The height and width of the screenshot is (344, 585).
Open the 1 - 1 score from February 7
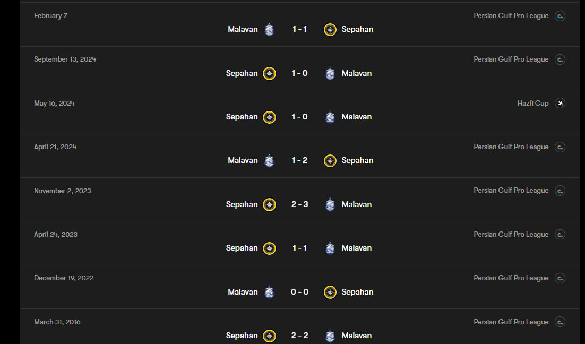[299, 29]
